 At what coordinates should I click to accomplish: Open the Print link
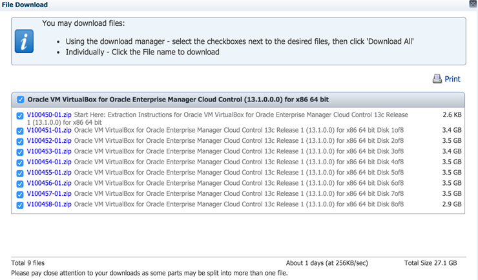[x=452, y=79]
